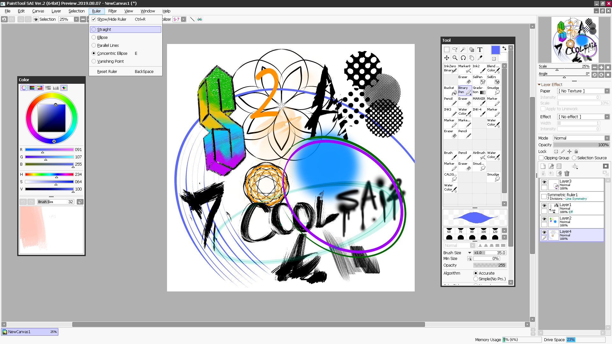Click on Layer4 thumbnail
Screen dimensions: 612x344
(554, 236)
